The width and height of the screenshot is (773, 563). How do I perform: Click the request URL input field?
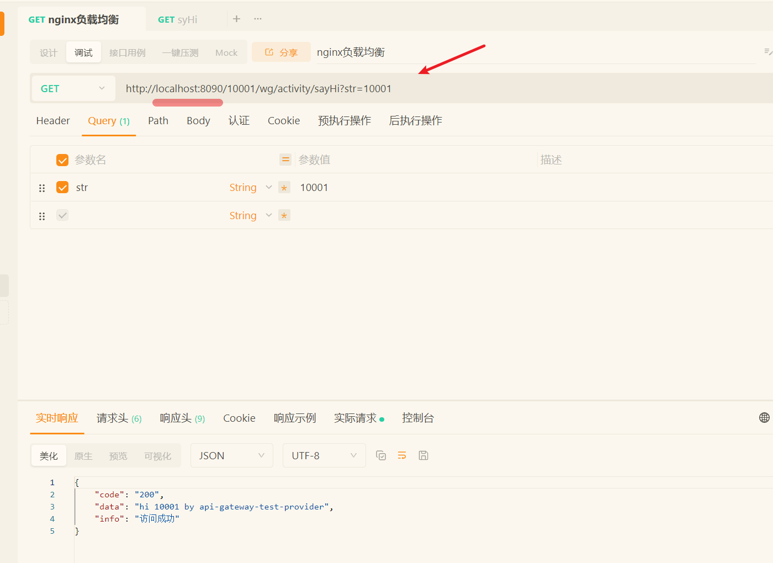(442, 88)
